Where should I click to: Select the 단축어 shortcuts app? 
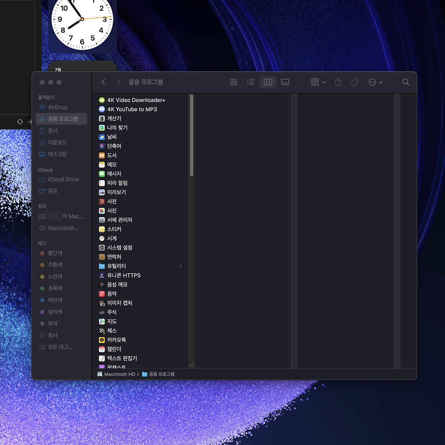[140, 146]
